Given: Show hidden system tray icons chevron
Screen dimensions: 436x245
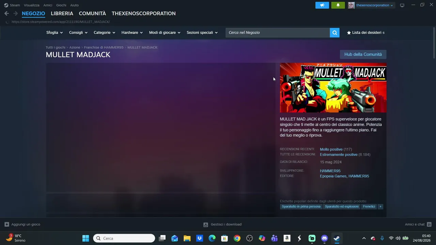Looking at the screenshot, I should coord(364,238).
